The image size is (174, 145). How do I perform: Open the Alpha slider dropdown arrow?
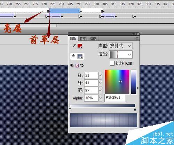[x=100, y=98]
